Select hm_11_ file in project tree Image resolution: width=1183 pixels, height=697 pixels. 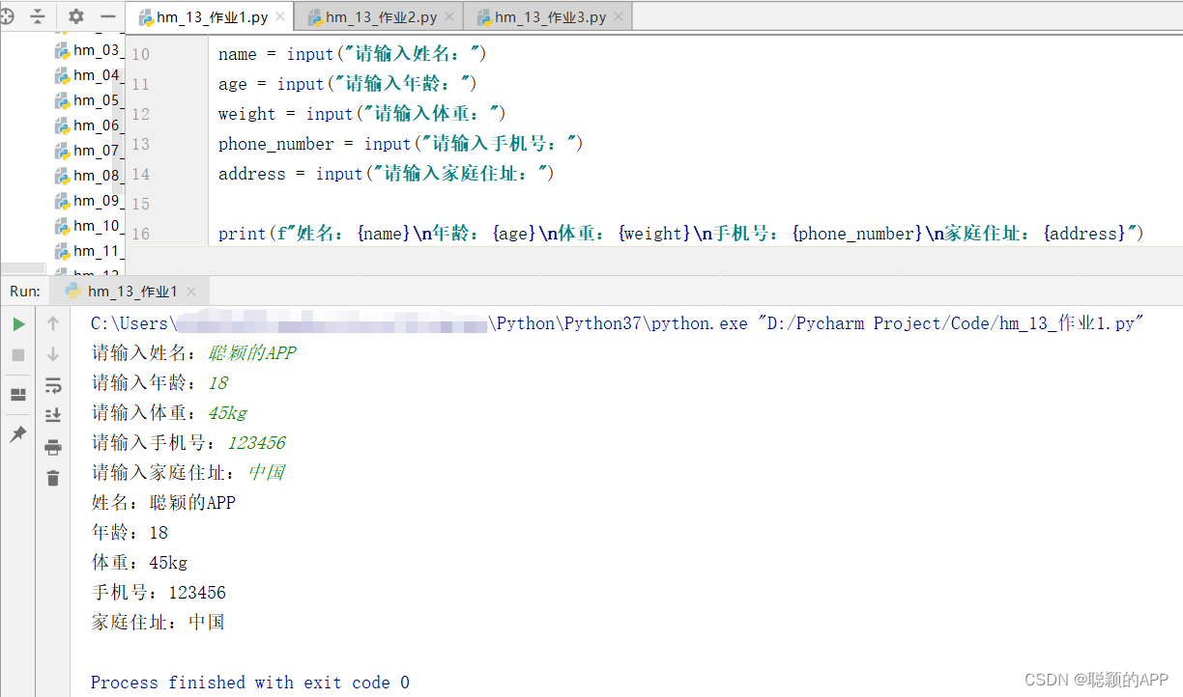pos(88,251)
